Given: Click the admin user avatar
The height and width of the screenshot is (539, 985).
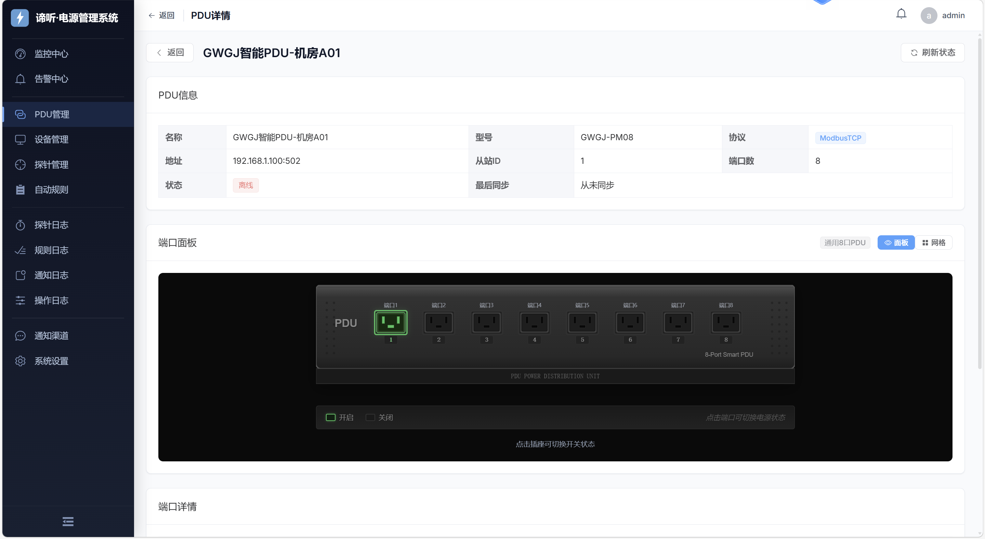Looking at the screenshot, I should 929,15.
